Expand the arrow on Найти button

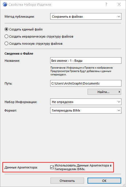tap(119, 92)
